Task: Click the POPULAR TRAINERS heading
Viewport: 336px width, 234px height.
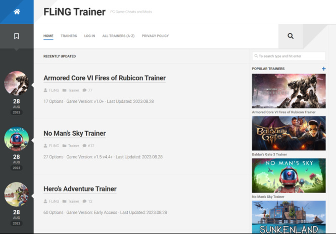Action: pyautogui.click(x=268, y=69)
